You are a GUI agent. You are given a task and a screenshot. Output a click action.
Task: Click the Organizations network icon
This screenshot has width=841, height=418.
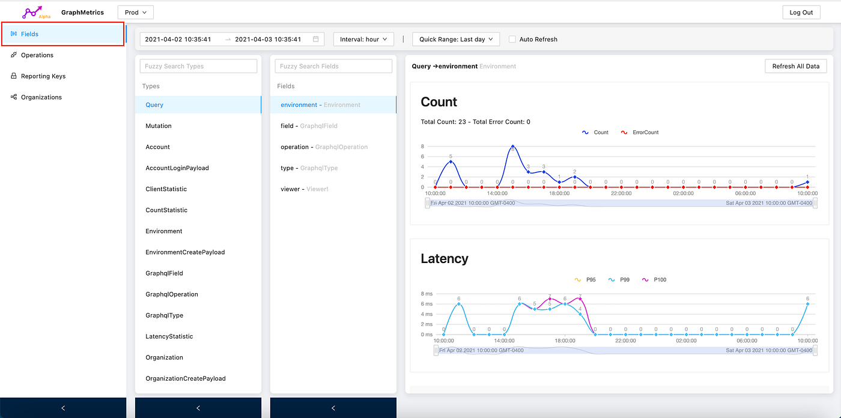15,97
